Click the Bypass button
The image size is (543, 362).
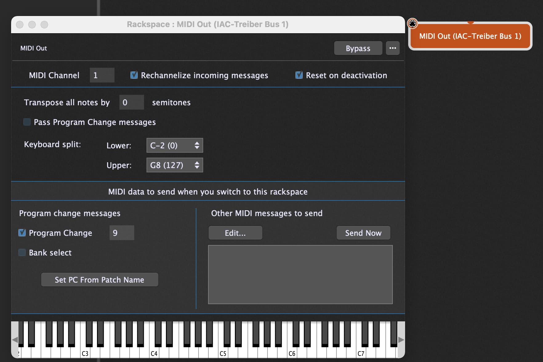click(358, 48)
